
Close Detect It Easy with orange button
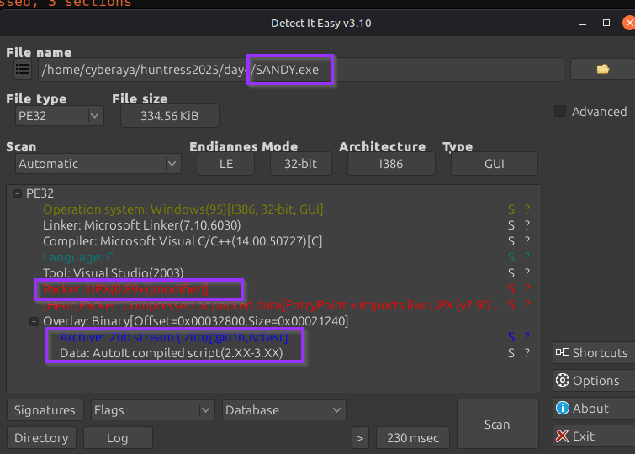coord(628,23)
